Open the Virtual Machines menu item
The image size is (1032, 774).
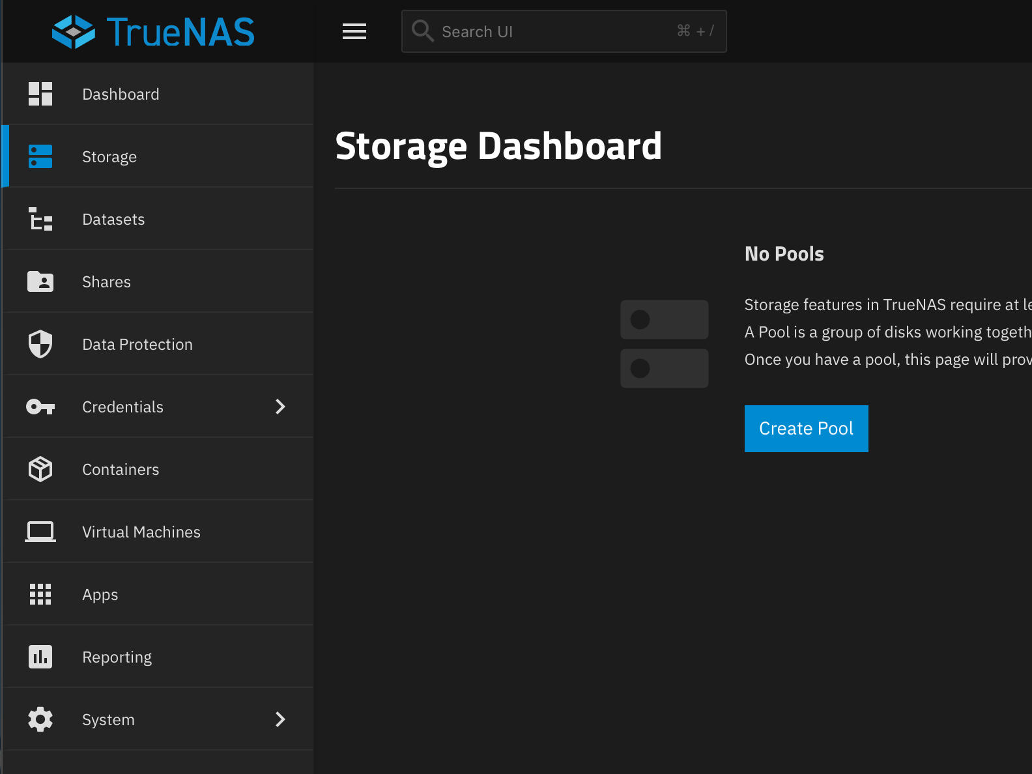coord(141,532)
